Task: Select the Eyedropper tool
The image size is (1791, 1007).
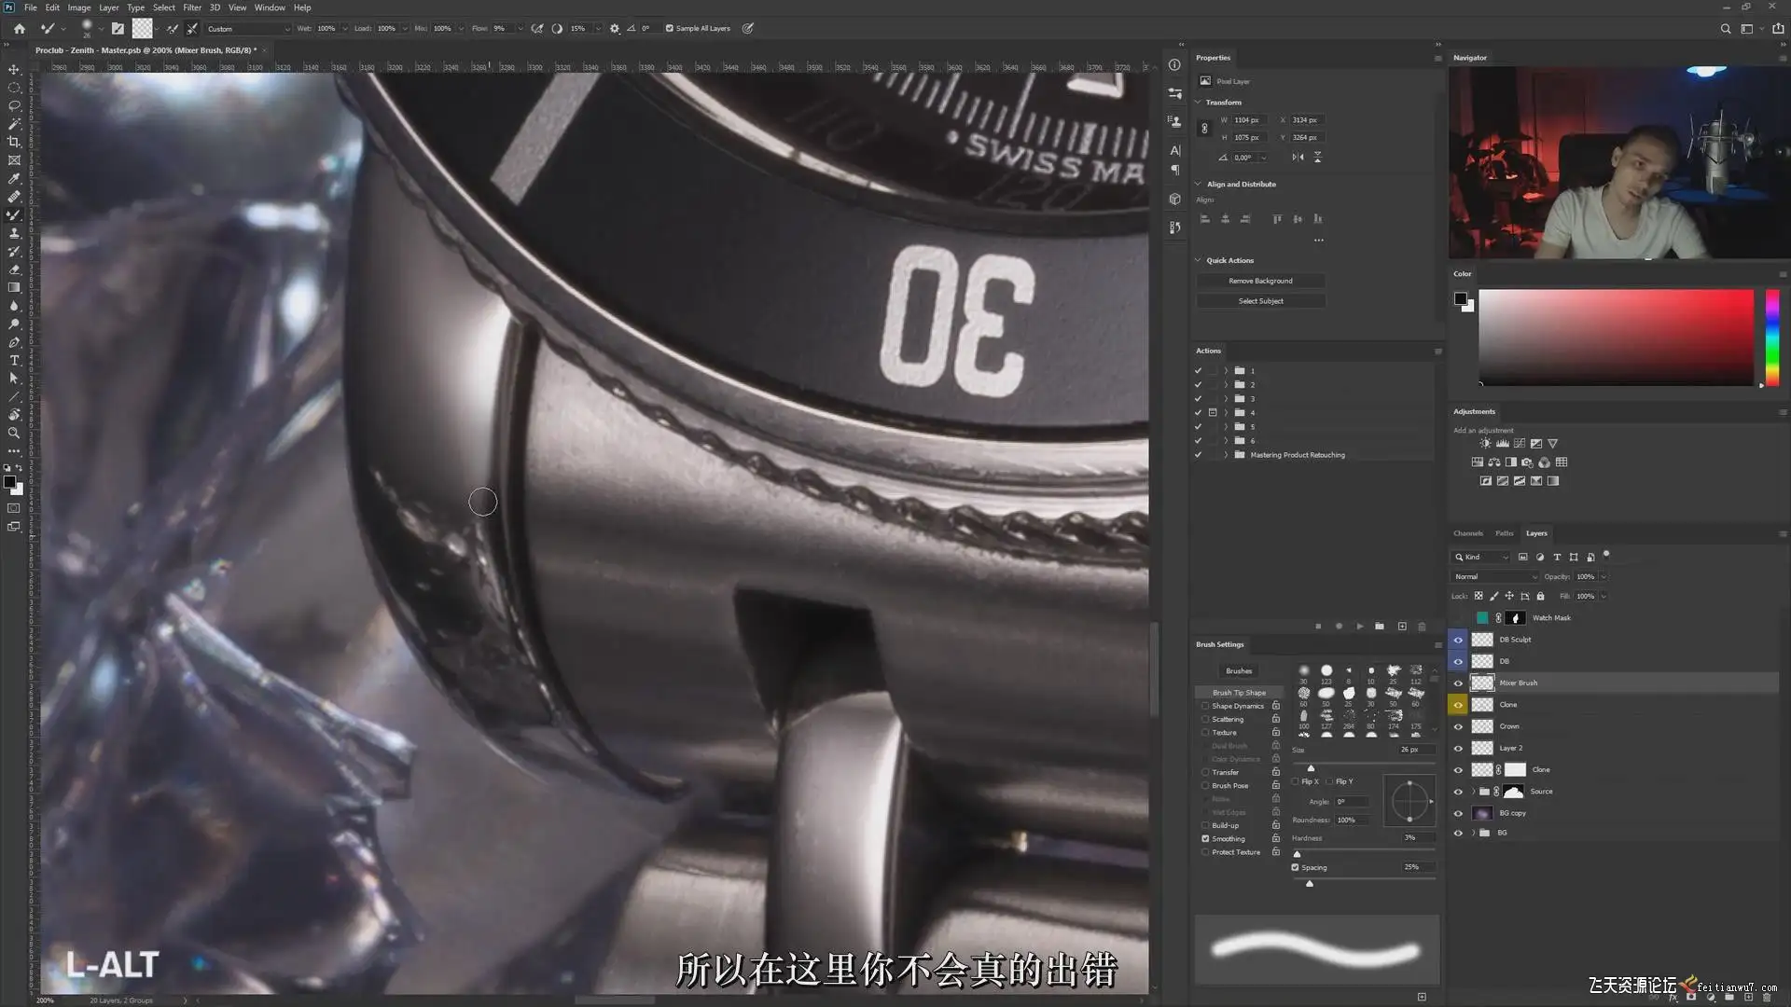Action: (x=14, y=178)
